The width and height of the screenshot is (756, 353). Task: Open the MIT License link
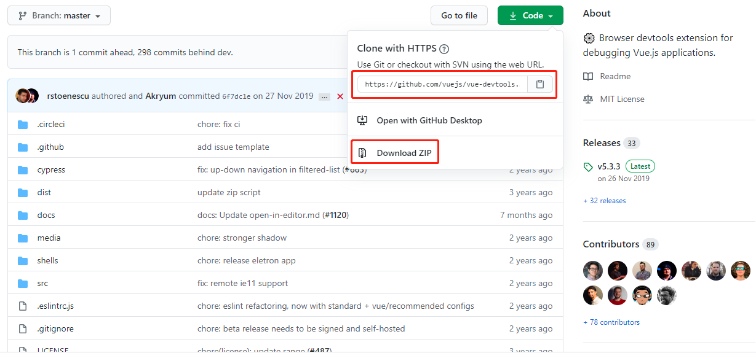(623, 99)
